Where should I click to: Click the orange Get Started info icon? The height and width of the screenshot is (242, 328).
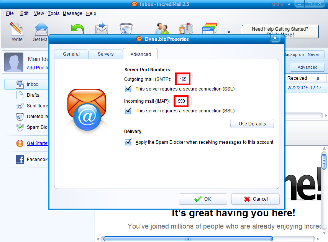click(20, 143)
